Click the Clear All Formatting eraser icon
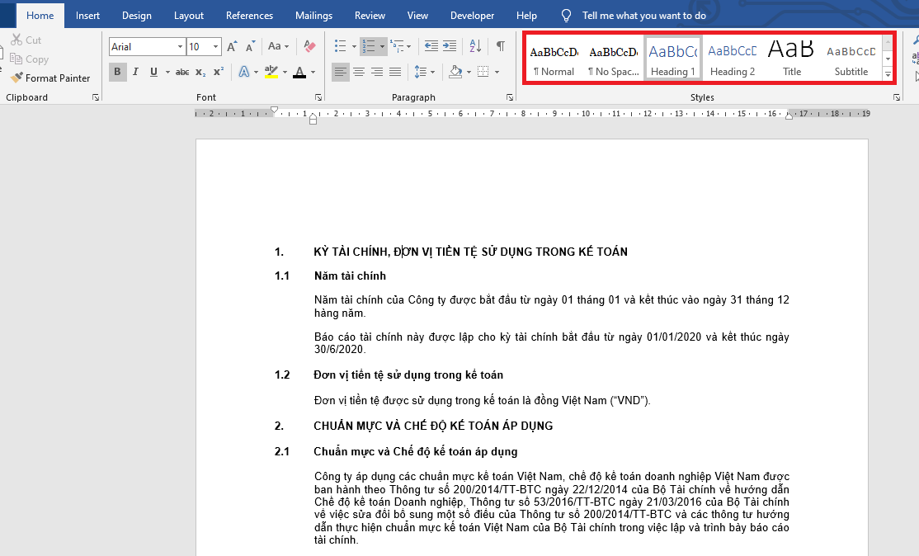 [x=309, y=46]
